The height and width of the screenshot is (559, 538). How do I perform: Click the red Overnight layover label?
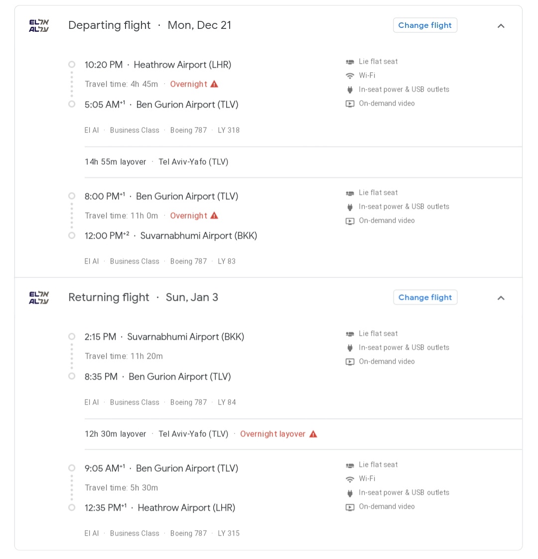pos(273,434)
